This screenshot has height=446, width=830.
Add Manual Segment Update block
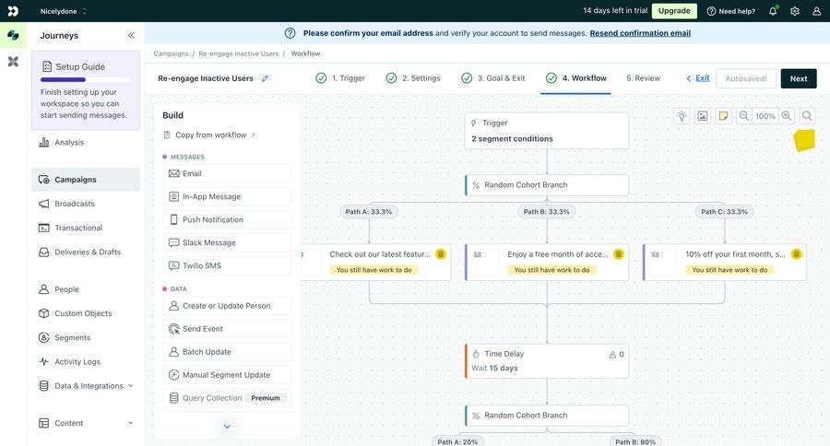(x=227, y=374)
